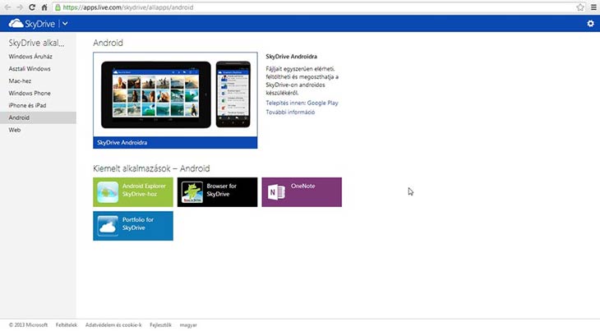Open the OneNote app tile
The image size is (600, 331).
(301, 191)
